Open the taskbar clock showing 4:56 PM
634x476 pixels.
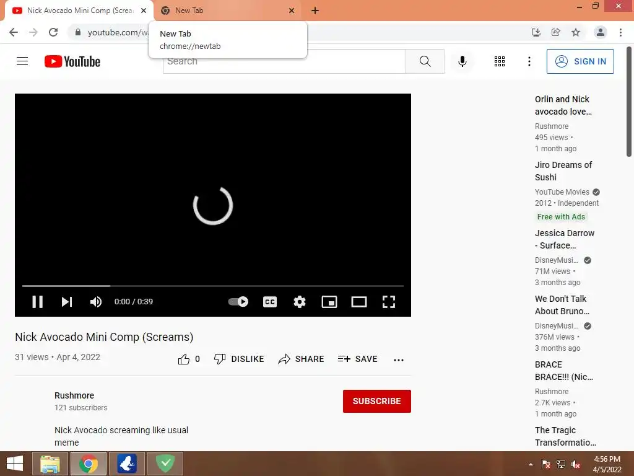(607, 464)
